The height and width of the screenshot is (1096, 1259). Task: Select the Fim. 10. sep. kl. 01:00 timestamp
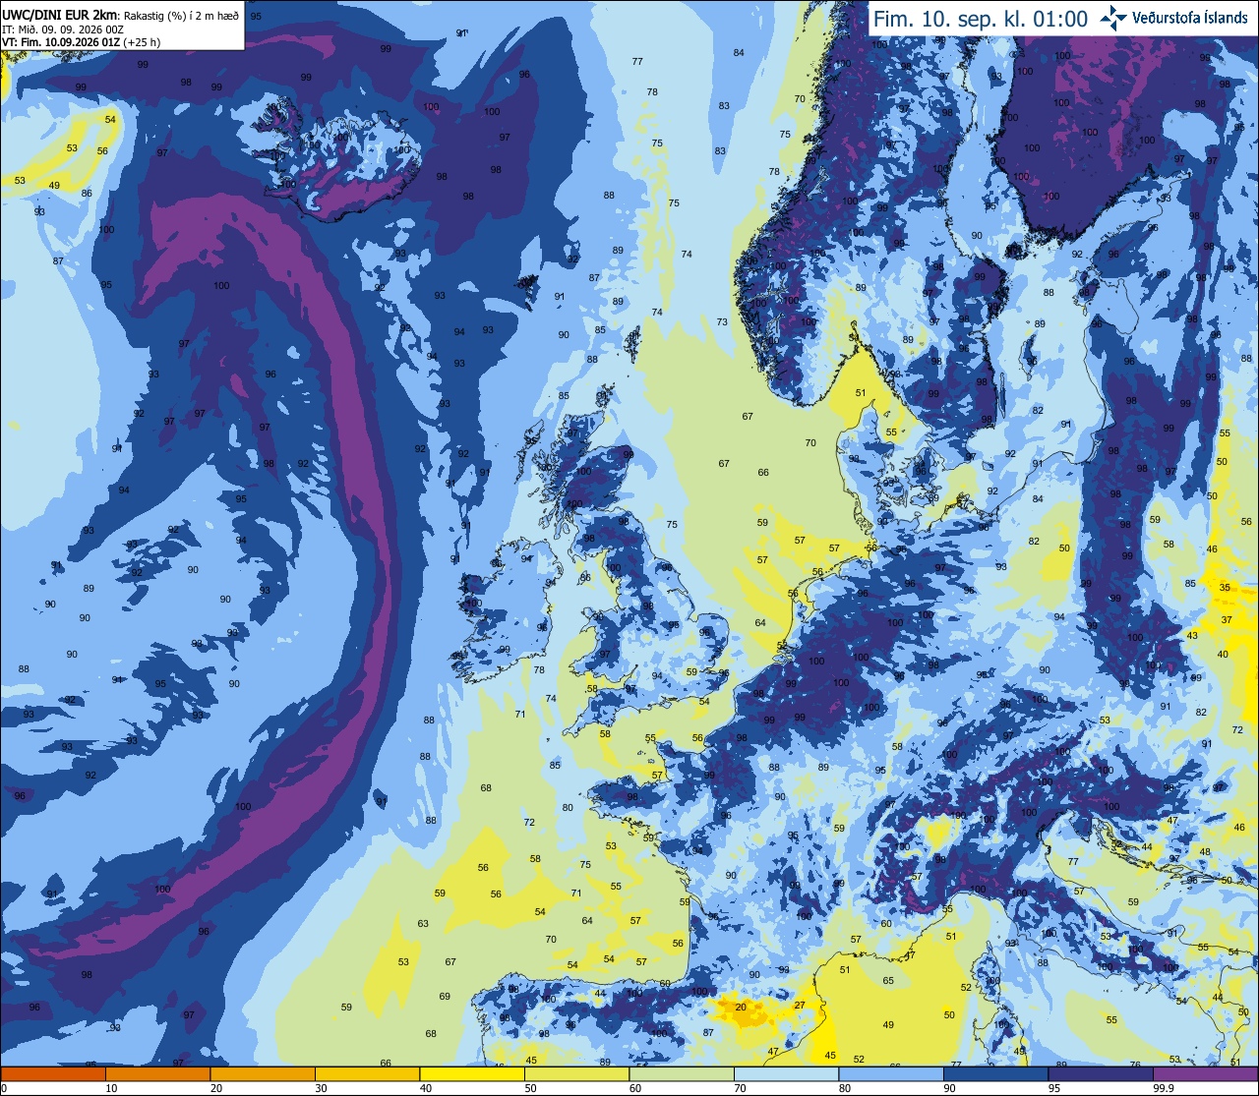(x=982, y=19)
